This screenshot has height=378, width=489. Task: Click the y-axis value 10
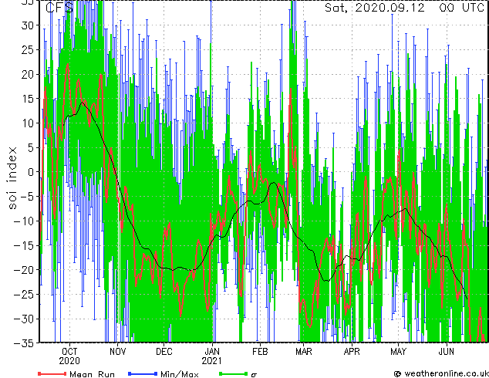pos(28,123)
